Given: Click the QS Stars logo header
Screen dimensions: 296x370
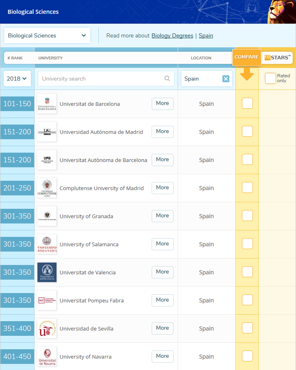Looking at the screenshot, I should coord(277,57).
